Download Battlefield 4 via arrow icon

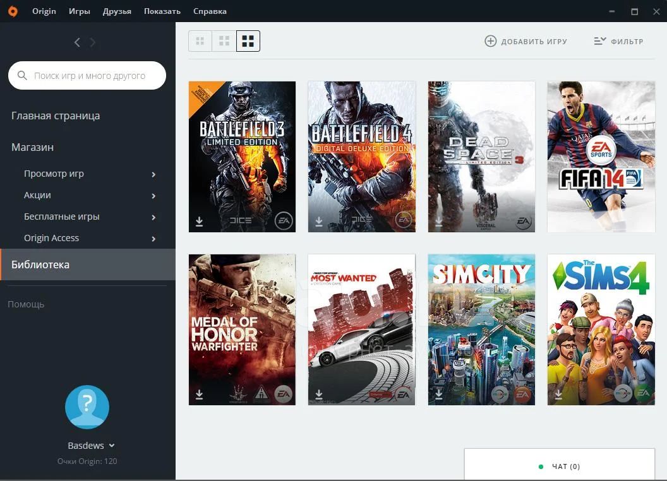(318, 222)
